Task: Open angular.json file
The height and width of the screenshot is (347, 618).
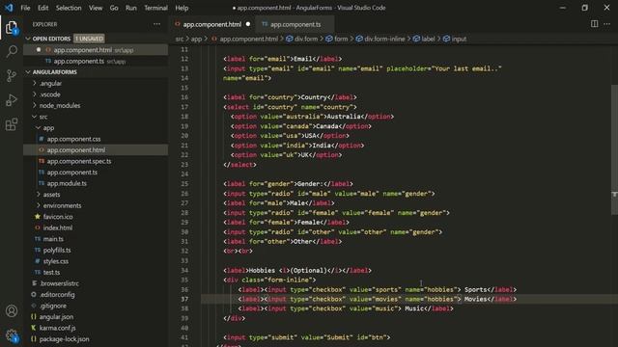Action: [56, 317]
